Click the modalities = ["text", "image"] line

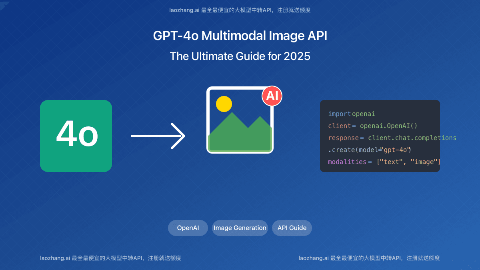click(x=384, y=162)
